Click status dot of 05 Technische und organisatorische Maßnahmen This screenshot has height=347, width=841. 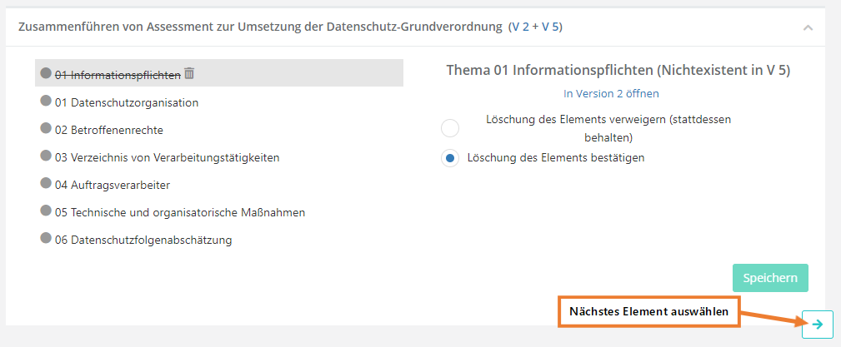coord(46,211)
